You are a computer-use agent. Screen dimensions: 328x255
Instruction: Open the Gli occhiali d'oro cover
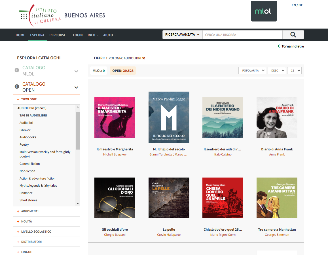[115, 198]
